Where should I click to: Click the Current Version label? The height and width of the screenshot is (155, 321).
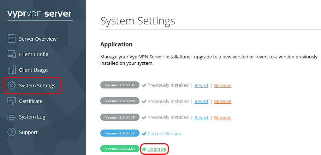click(165, 134)
